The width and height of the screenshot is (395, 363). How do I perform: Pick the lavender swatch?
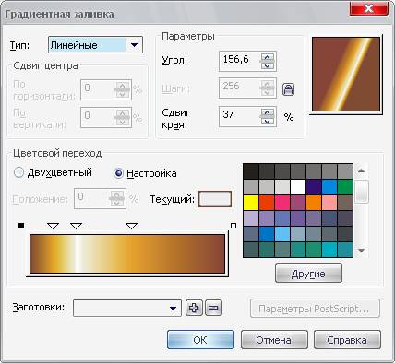(251, 218)
